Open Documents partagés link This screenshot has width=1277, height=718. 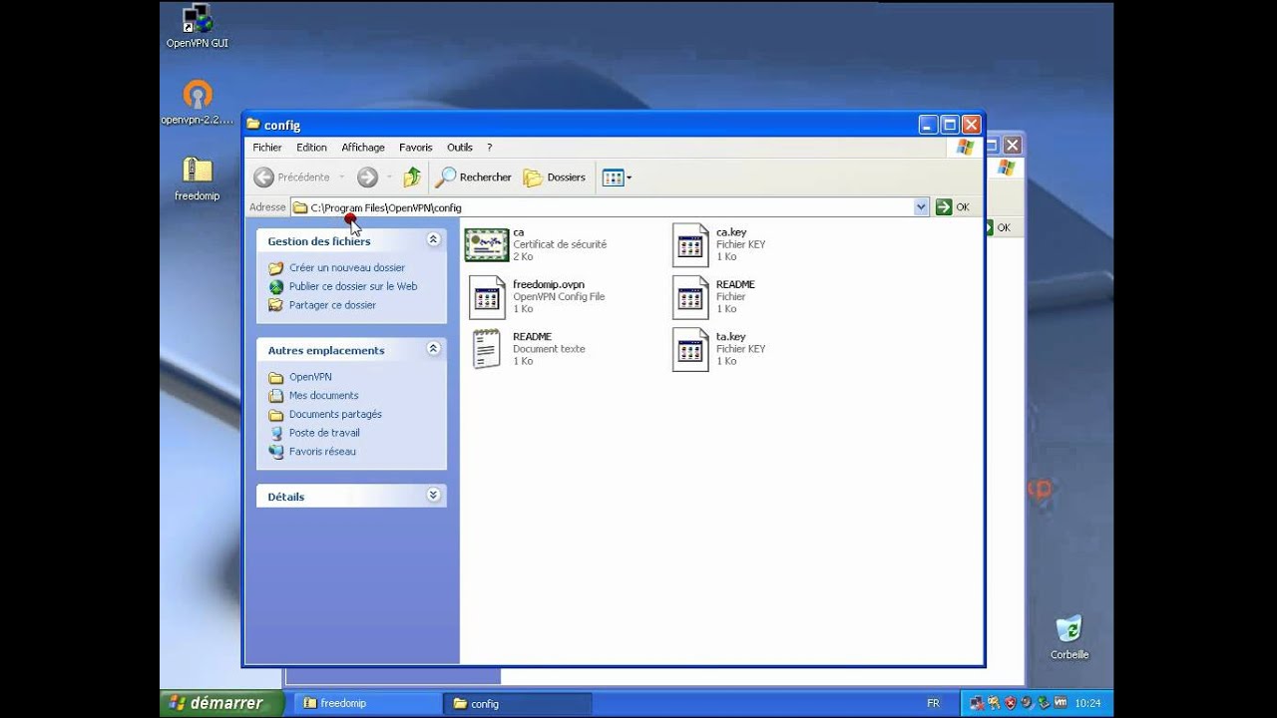[335, 414]
